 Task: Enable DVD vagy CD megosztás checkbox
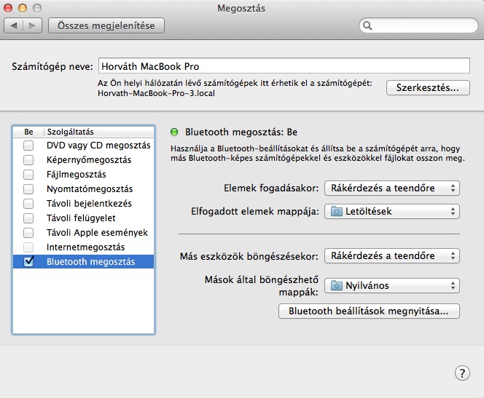(28, 145)
